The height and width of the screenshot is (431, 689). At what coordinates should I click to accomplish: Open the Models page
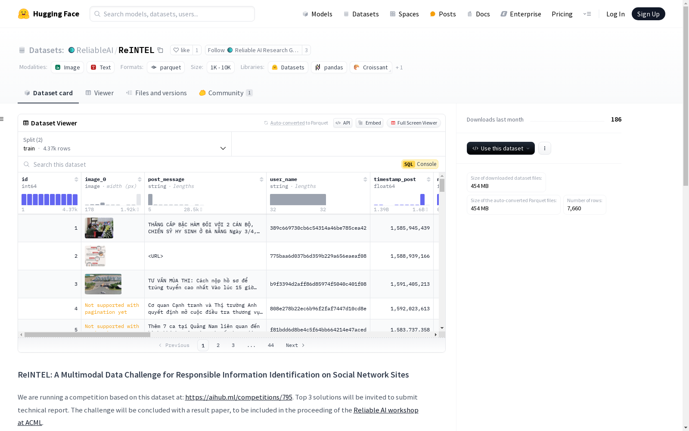tap(317, 14)
